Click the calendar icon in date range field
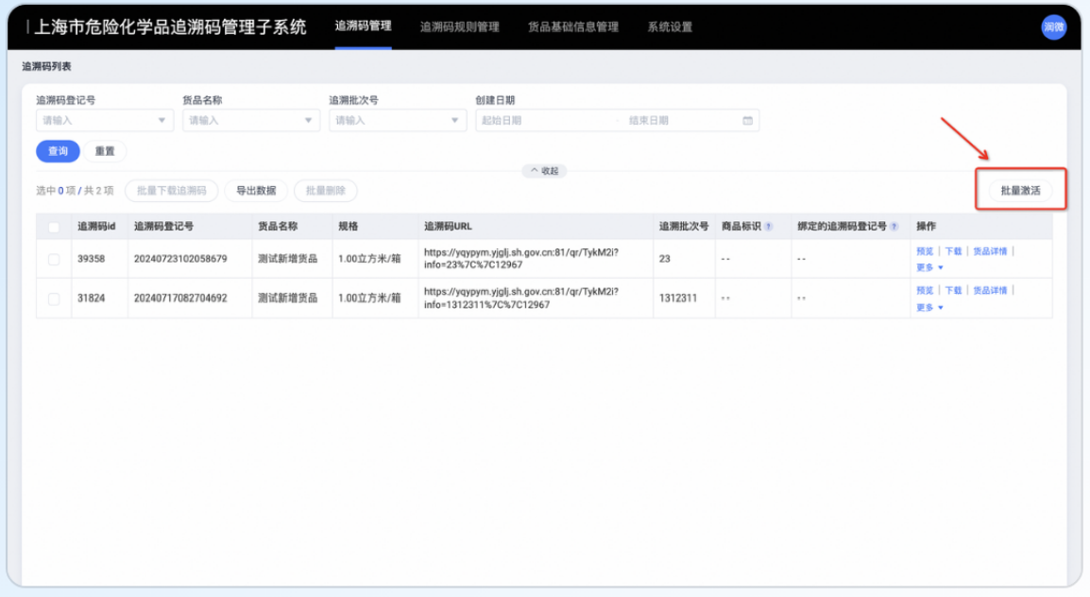1090x597 pixels. tap(747, 121)
